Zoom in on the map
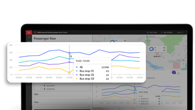 point(183,64)
